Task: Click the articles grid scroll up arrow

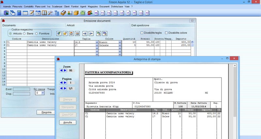Action: [192, 42]
